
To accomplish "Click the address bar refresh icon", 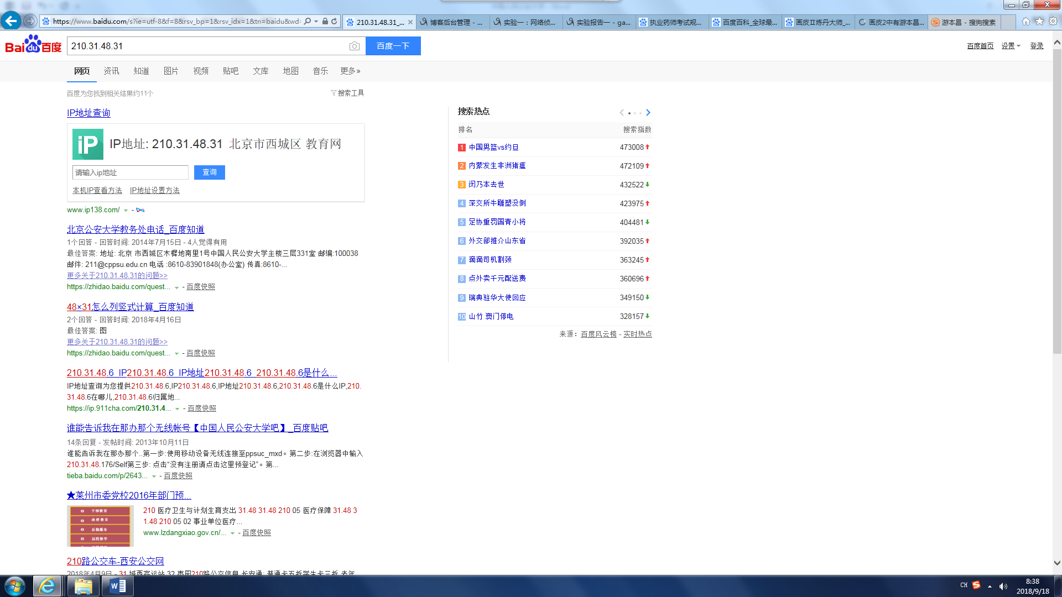I will 334,22.
